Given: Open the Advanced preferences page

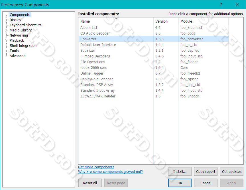Looking at the screenshot, I should point(17,56).
